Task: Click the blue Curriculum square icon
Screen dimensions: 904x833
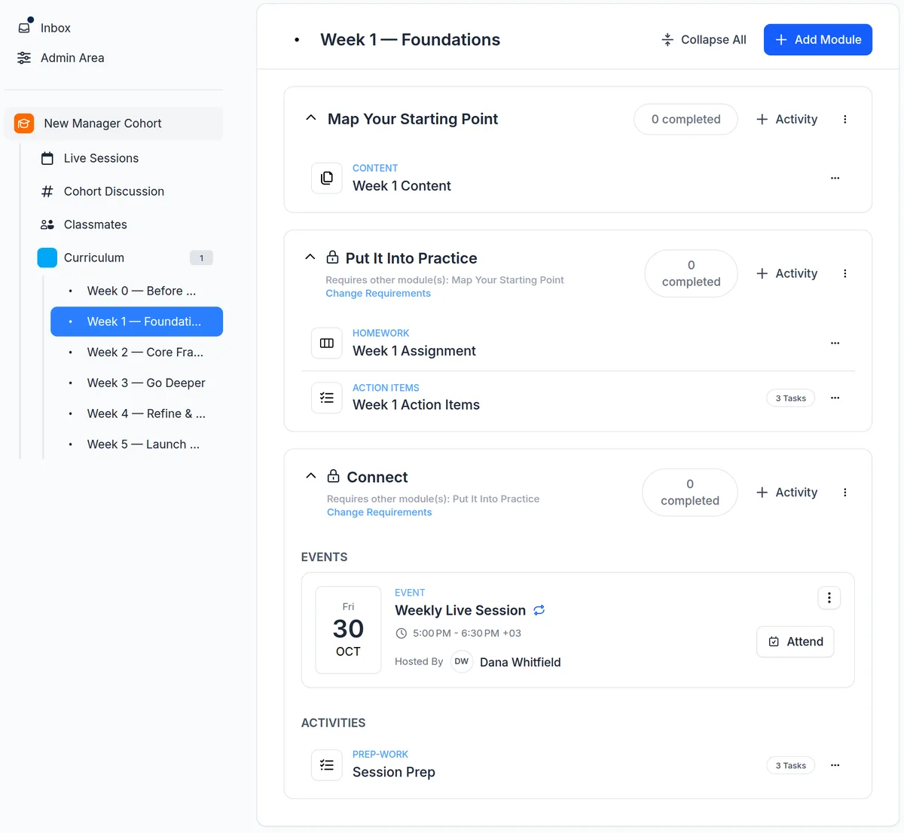Action: click(47, 258)
